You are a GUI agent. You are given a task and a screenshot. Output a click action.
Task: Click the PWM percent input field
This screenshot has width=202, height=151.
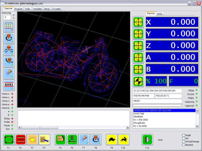pos(7,17)
